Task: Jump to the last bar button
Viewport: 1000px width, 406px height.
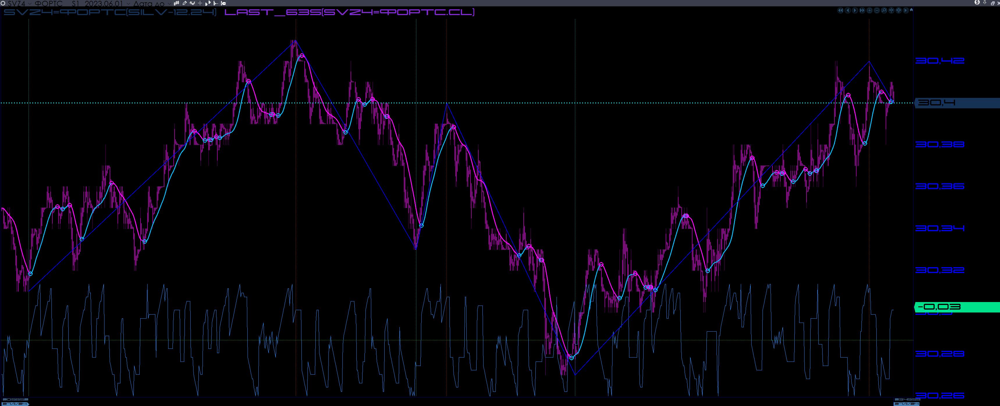Action: click(x=906, y=10)
